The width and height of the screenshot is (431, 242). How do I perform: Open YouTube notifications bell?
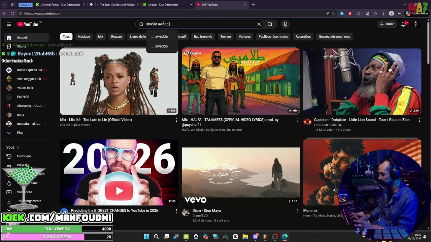(x=404, y=24)
